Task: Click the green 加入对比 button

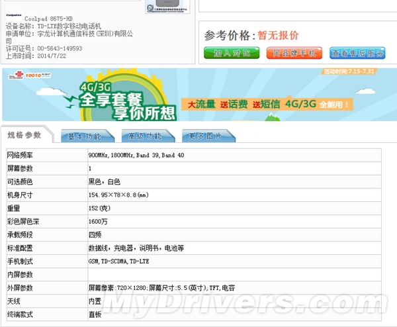Action: (232, 53)
